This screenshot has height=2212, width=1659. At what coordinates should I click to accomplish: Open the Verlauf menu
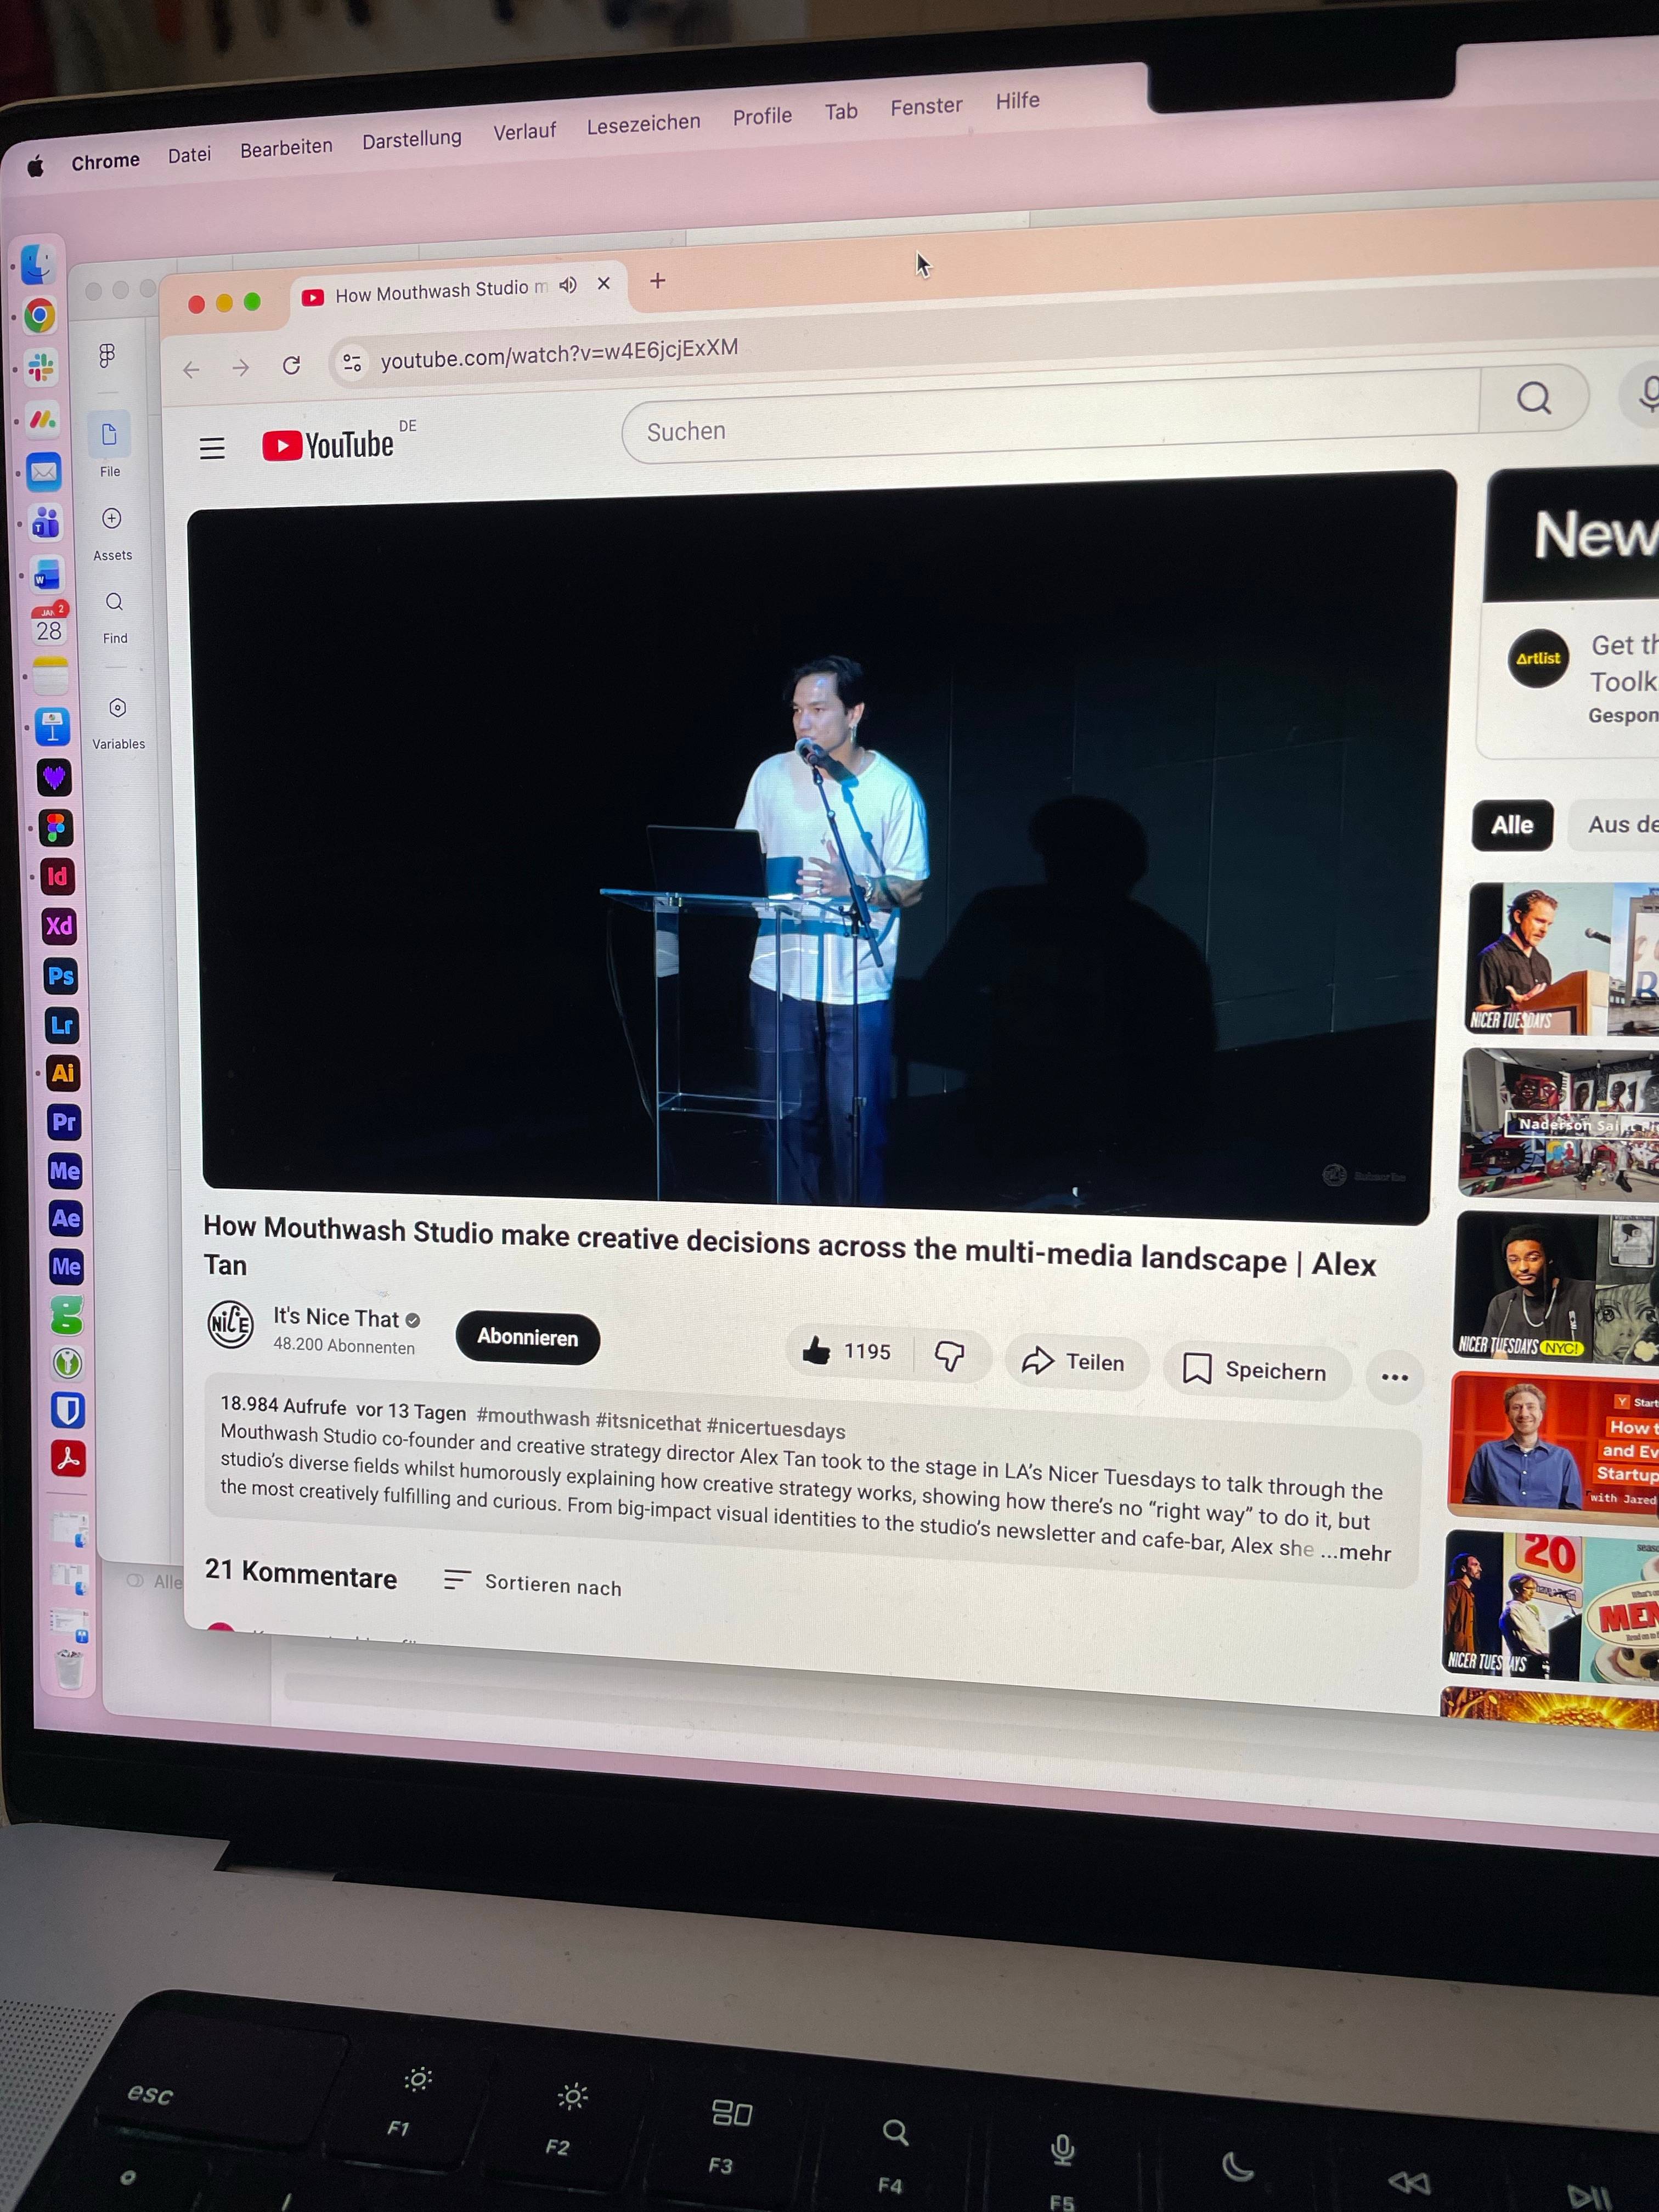coord(524,131)
